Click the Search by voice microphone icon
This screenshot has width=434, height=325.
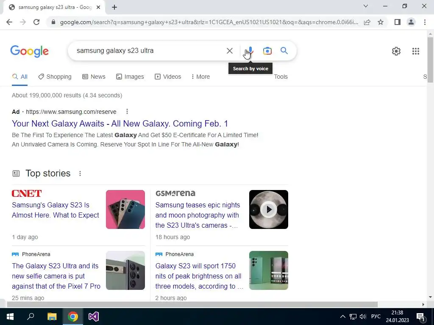coord(250,51)
